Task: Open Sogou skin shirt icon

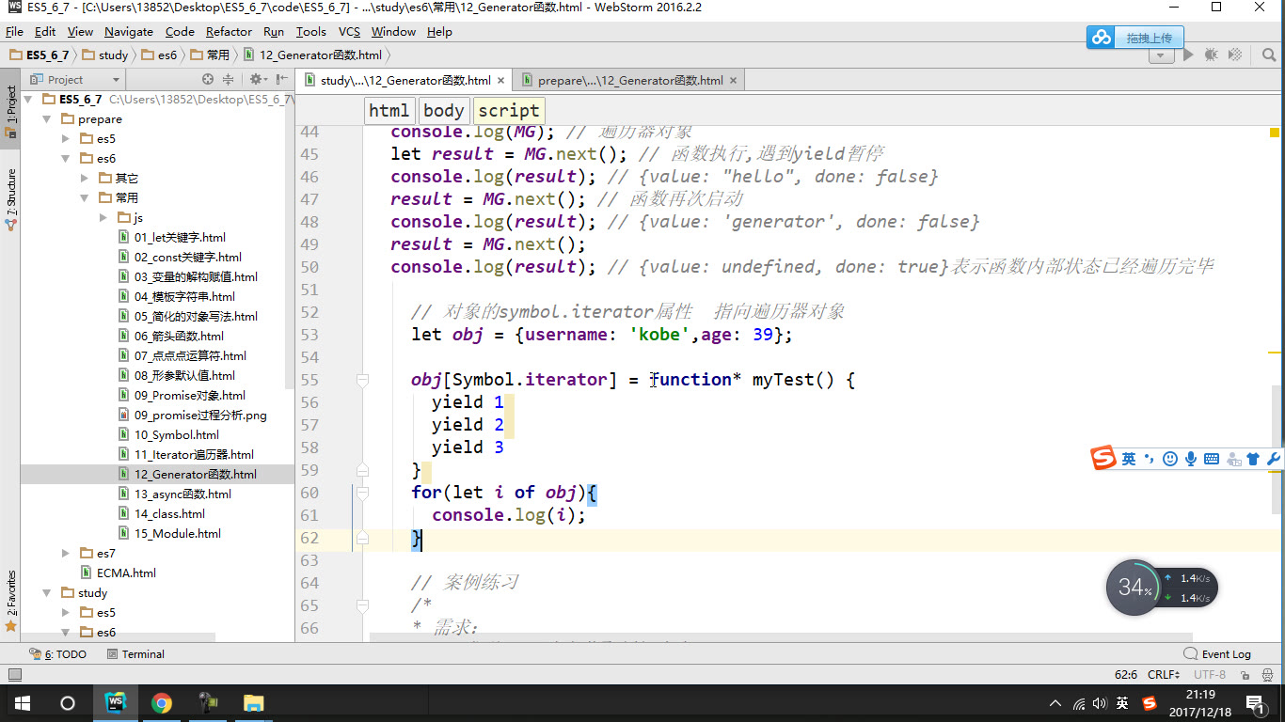Action: coord(1253,459)
